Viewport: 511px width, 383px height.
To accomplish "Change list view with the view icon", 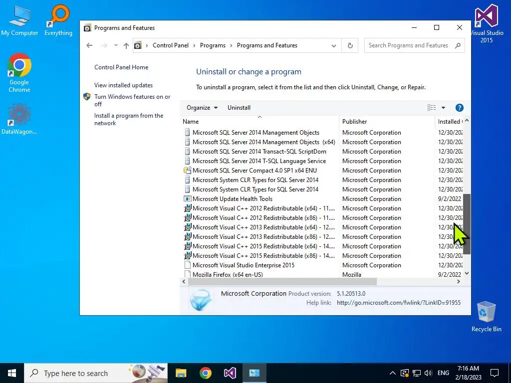I will [x=432, y=108].
